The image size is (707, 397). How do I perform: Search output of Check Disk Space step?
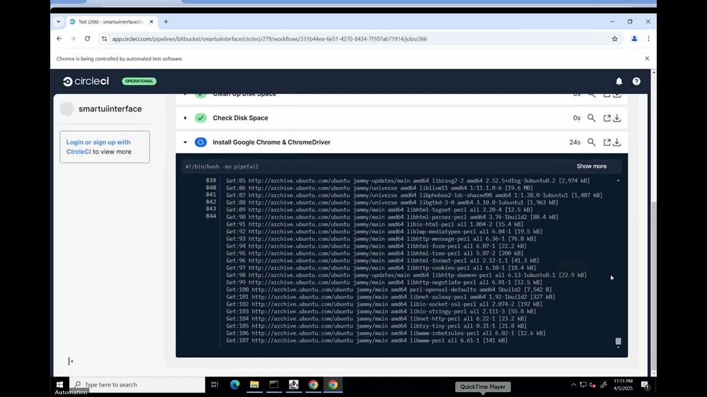click(x=592, y=118)
